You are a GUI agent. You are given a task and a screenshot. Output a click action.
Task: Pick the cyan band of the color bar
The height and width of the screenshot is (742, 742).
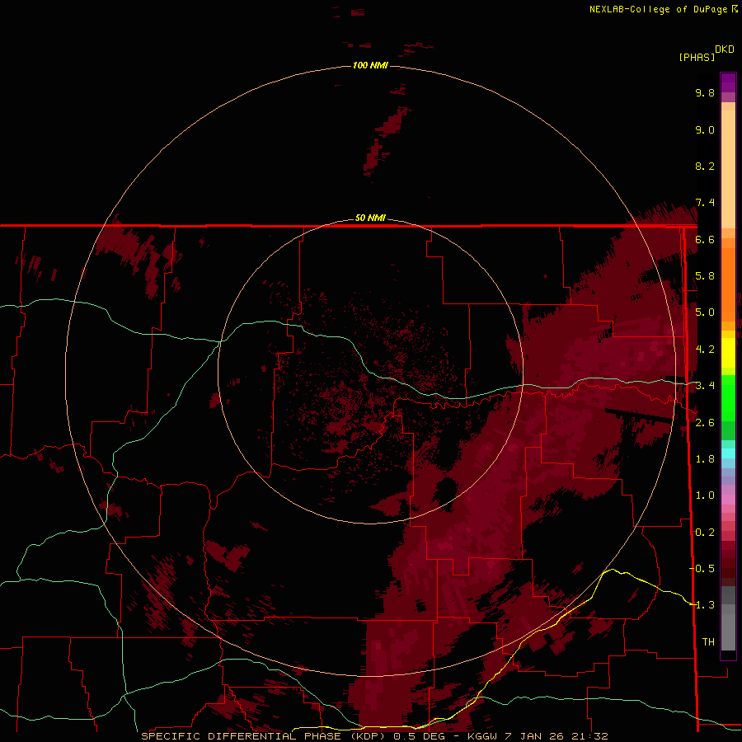coord(728,453)
